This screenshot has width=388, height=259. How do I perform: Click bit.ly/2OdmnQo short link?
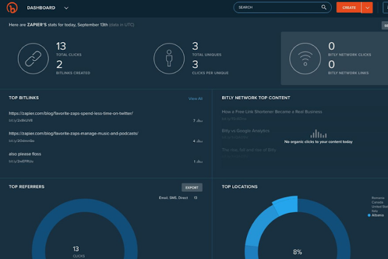[x=22, y=141]
